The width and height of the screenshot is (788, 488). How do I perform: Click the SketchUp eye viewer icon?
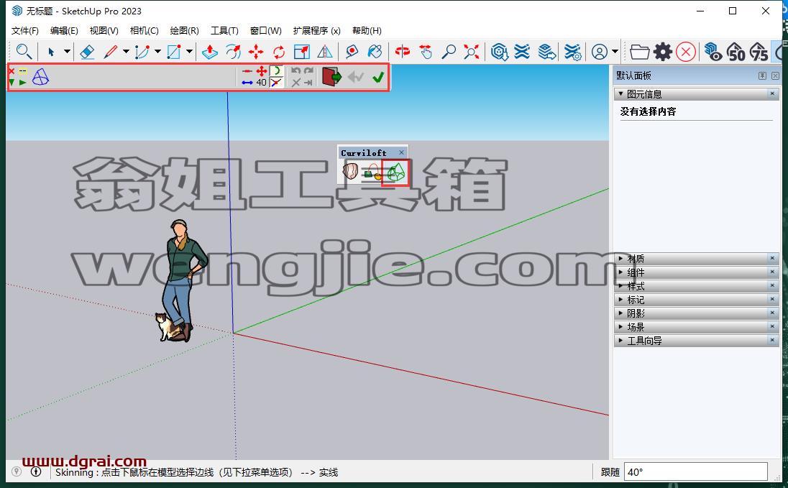(713, 51)
